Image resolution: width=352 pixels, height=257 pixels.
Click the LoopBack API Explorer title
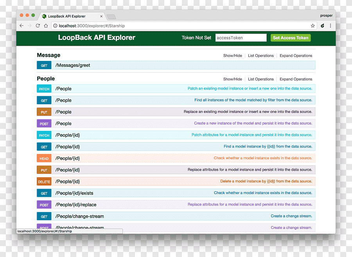[x=97, y=37]
